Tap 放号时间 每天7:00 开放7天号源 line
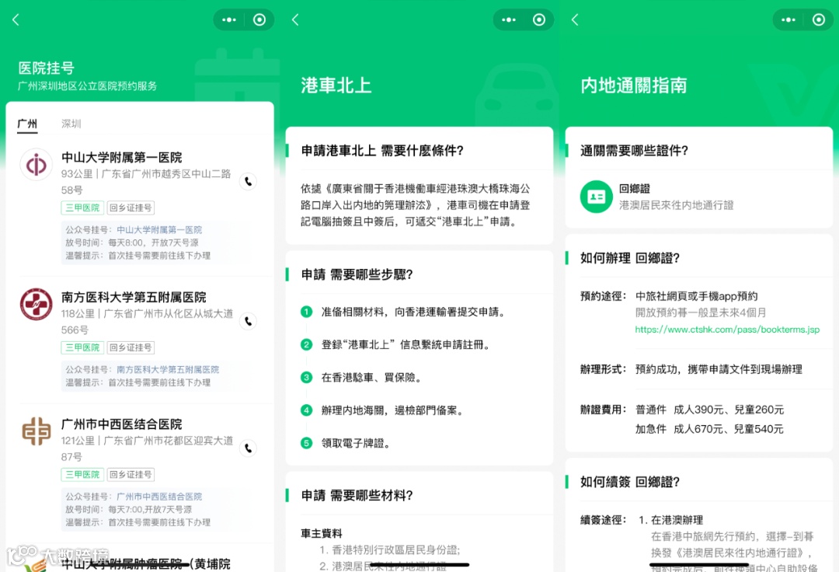This screenshot has height=572, width=839. (128, 509)
